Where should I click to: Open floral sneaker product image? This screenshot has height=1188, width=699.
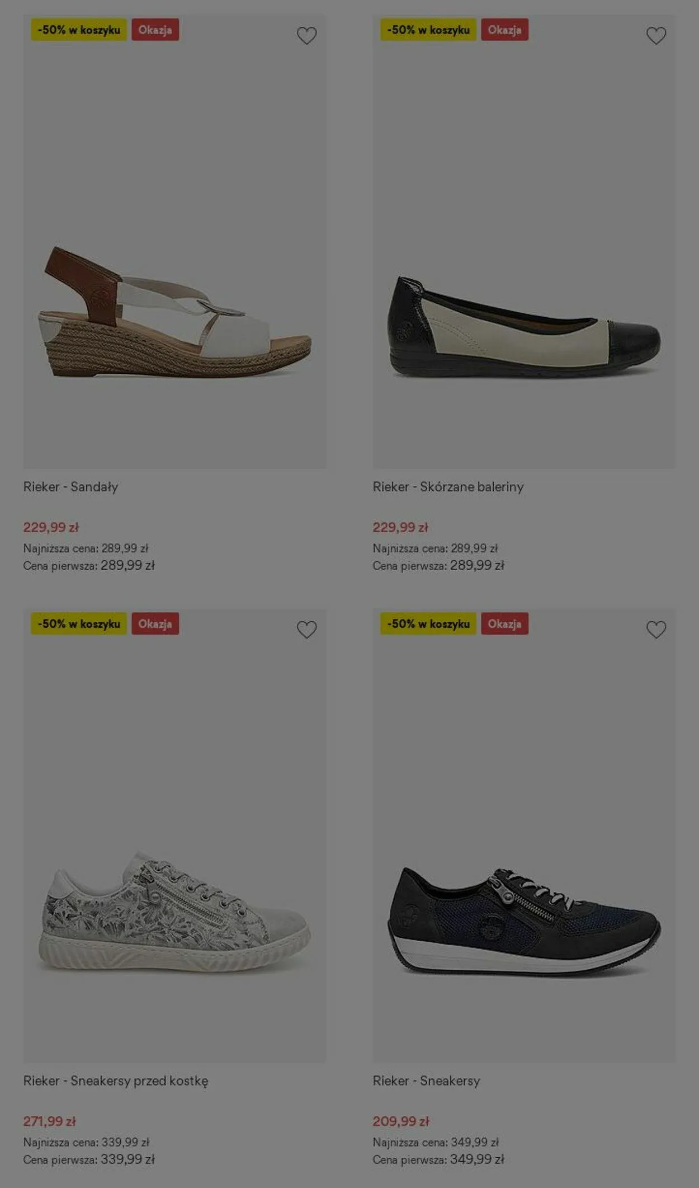174,912
